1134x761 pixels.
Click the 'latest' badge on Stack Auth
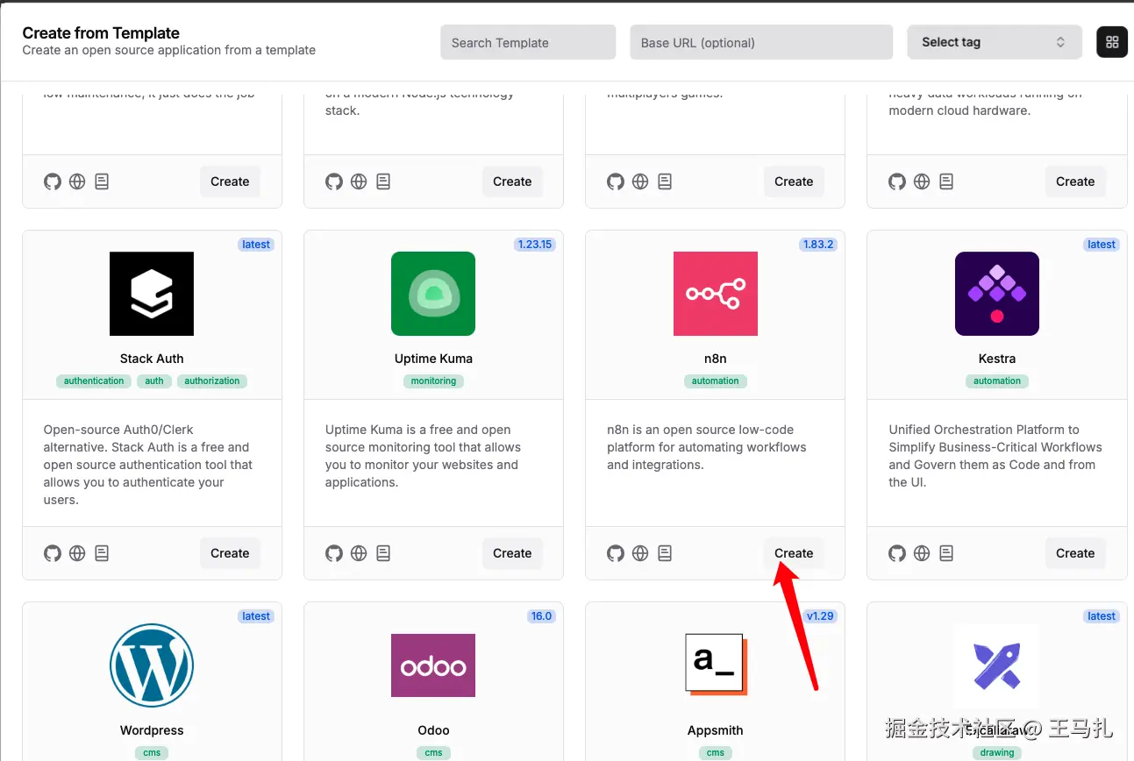click(x=256, y=245)
